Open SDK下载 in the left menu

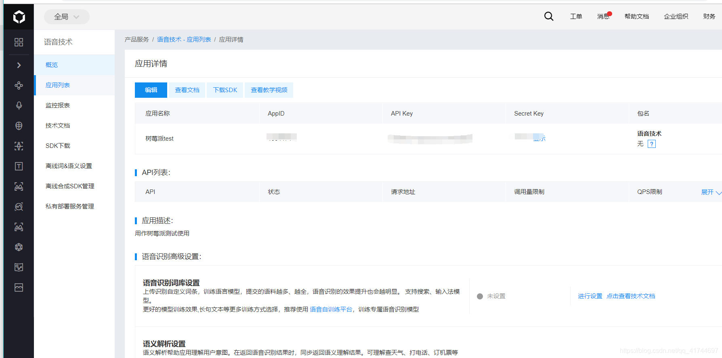74,146
